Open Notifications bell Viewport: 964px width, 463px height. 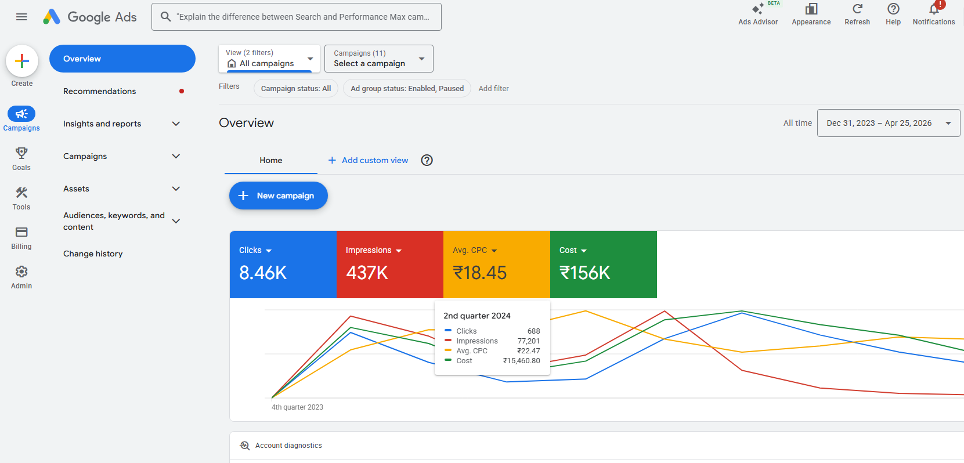pyautogui.click(x=934, y=15)
